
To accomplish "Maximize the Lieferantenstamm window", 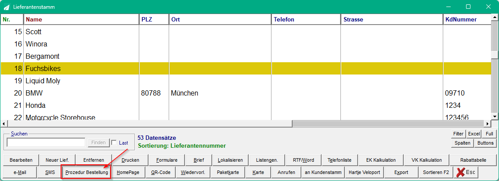I will [x=468, y=7].
